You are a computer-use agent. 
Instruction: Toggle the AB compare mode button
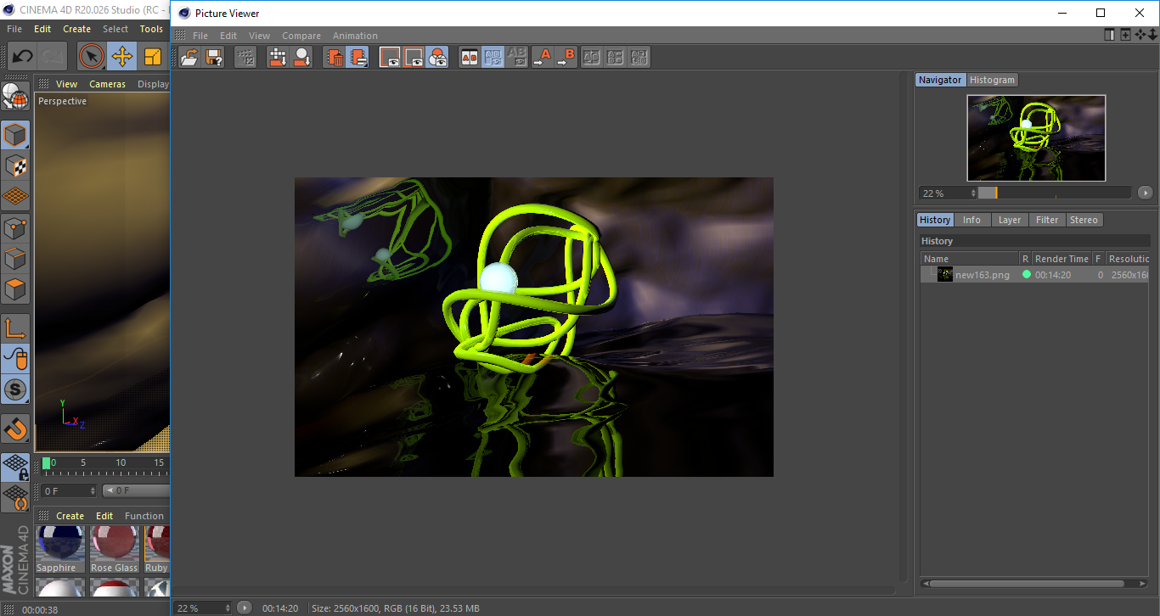click(x=469, y=57)
